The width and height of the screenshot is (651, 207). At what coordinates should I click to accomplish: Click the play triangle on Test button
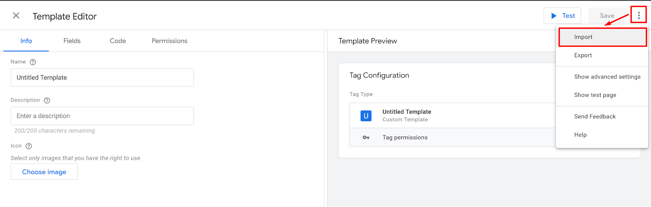coord(554,16)
